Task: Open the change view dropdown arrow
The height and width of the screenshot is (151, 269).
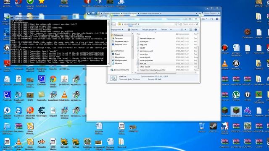Action: coord(185,30)
